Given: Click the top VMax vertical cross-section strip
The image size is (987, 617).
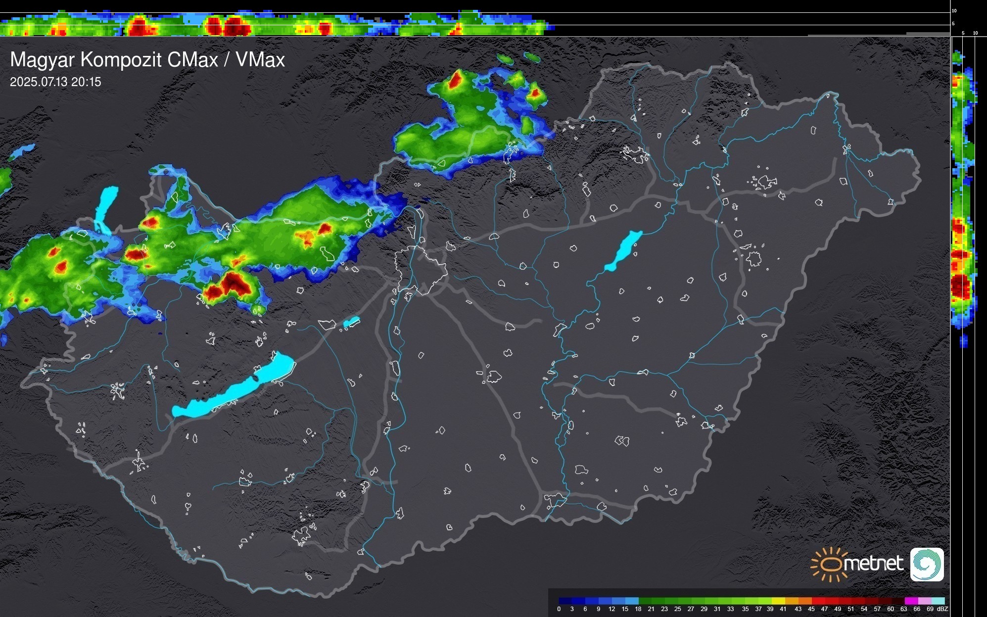Looking at the screenshot, I should point(277,24).
